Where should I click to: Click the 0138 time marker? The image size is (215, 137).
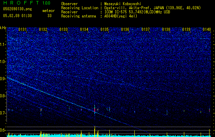[x=166, y=29]
